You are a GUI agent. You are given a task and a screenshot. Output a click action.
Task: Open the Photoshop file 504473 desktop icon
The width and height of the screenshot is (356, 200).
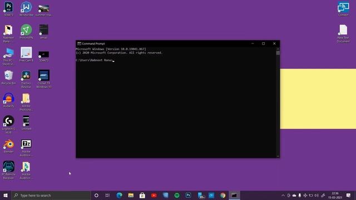9,9
